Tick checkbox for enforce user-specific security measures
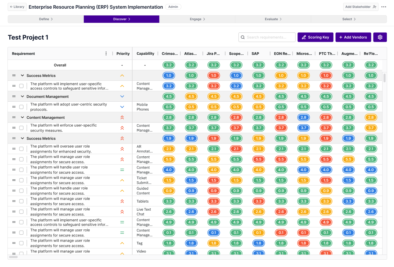 pos(22,128)
